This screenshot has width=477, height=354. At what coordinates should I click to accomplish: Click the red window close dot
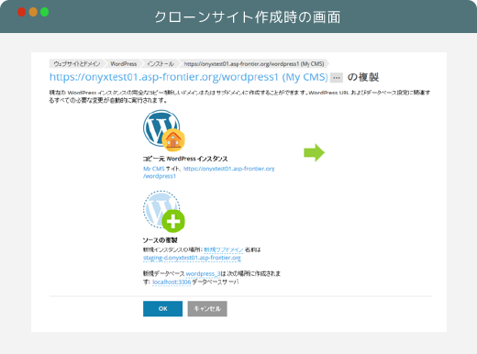point(21,12)
